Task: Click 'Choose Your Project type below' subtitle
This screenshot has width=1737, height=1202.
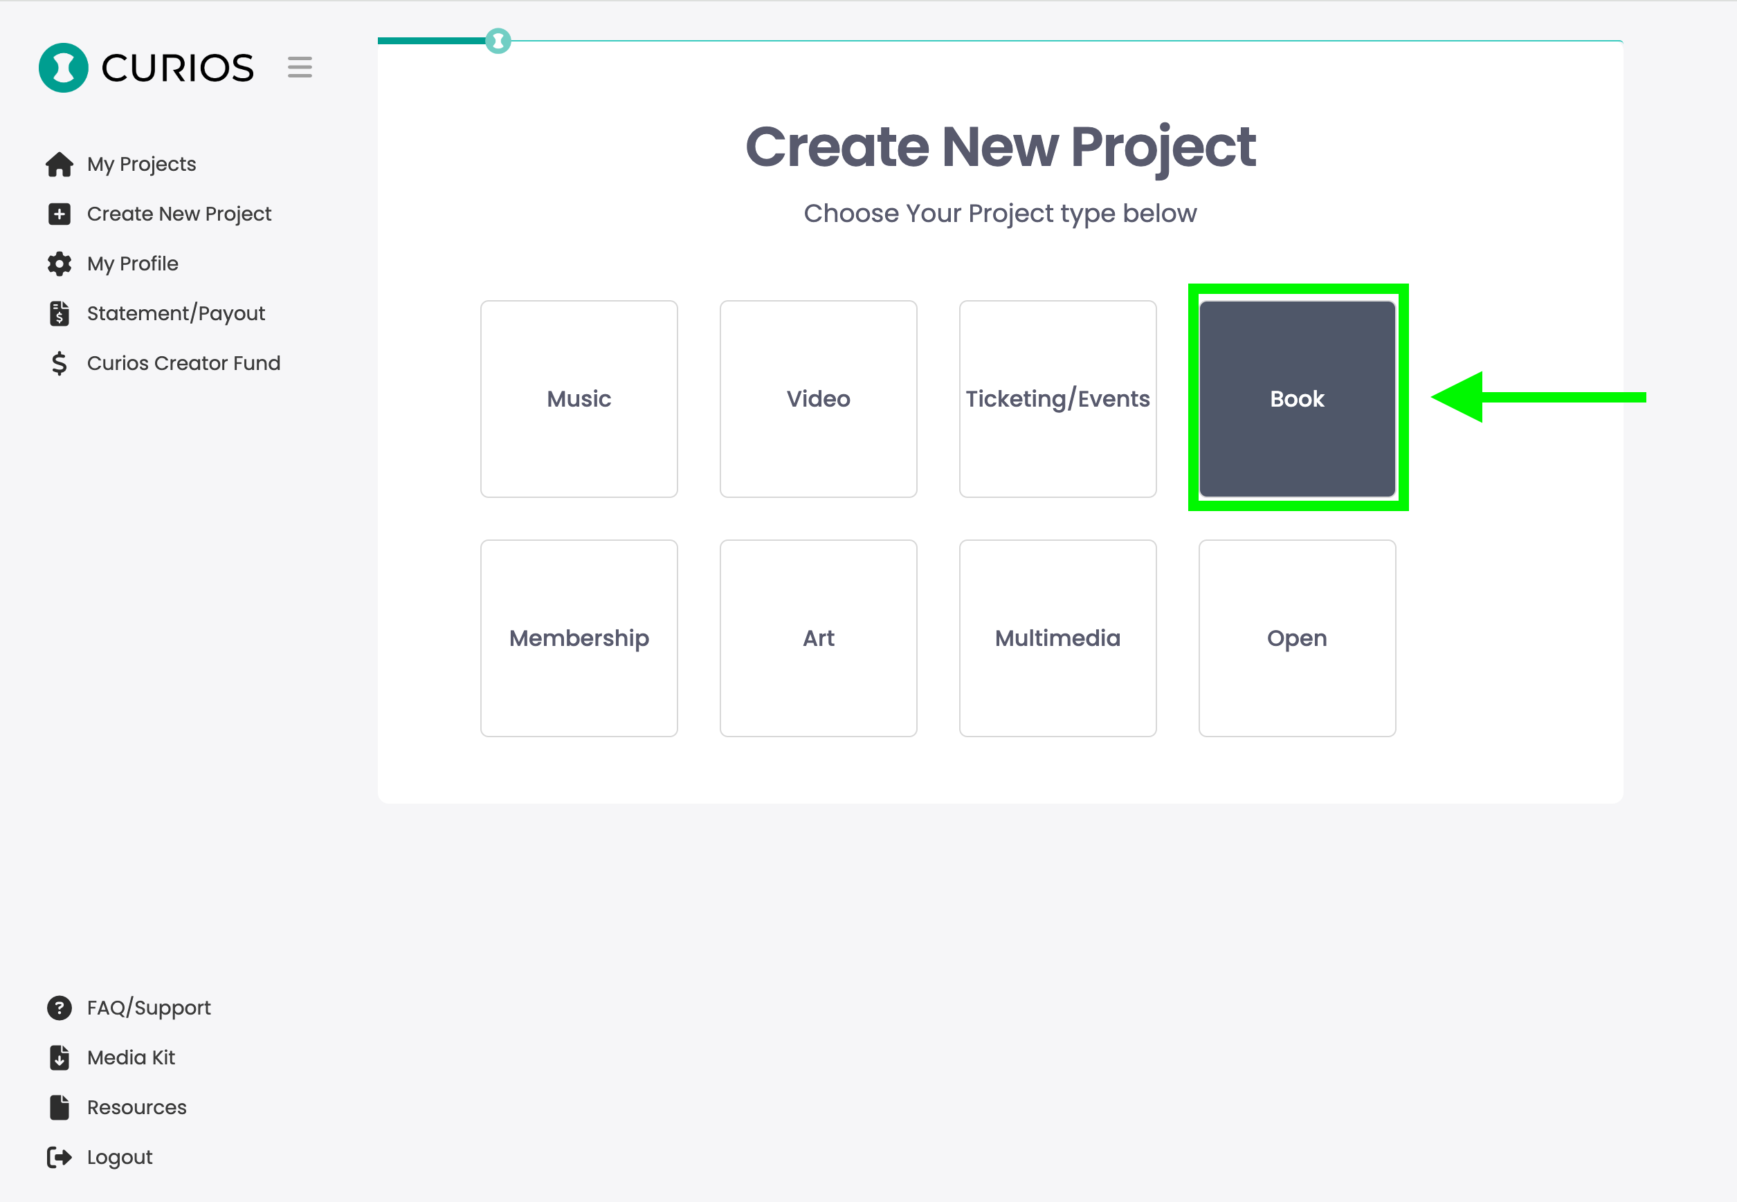Action: pos(1000,214)
